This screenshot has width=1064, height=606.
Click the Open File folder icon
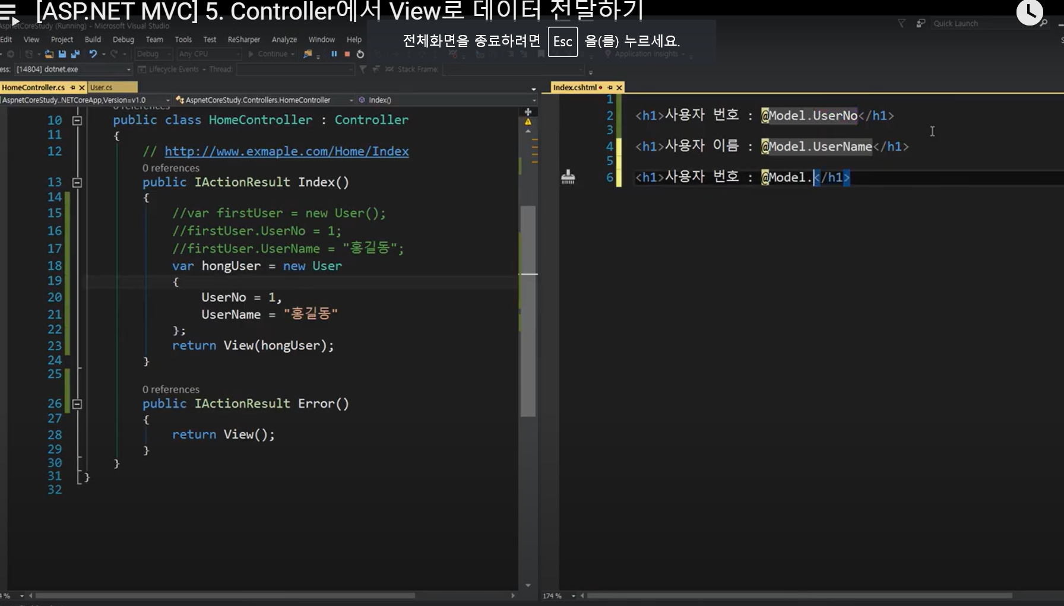(x=49, y=54)
